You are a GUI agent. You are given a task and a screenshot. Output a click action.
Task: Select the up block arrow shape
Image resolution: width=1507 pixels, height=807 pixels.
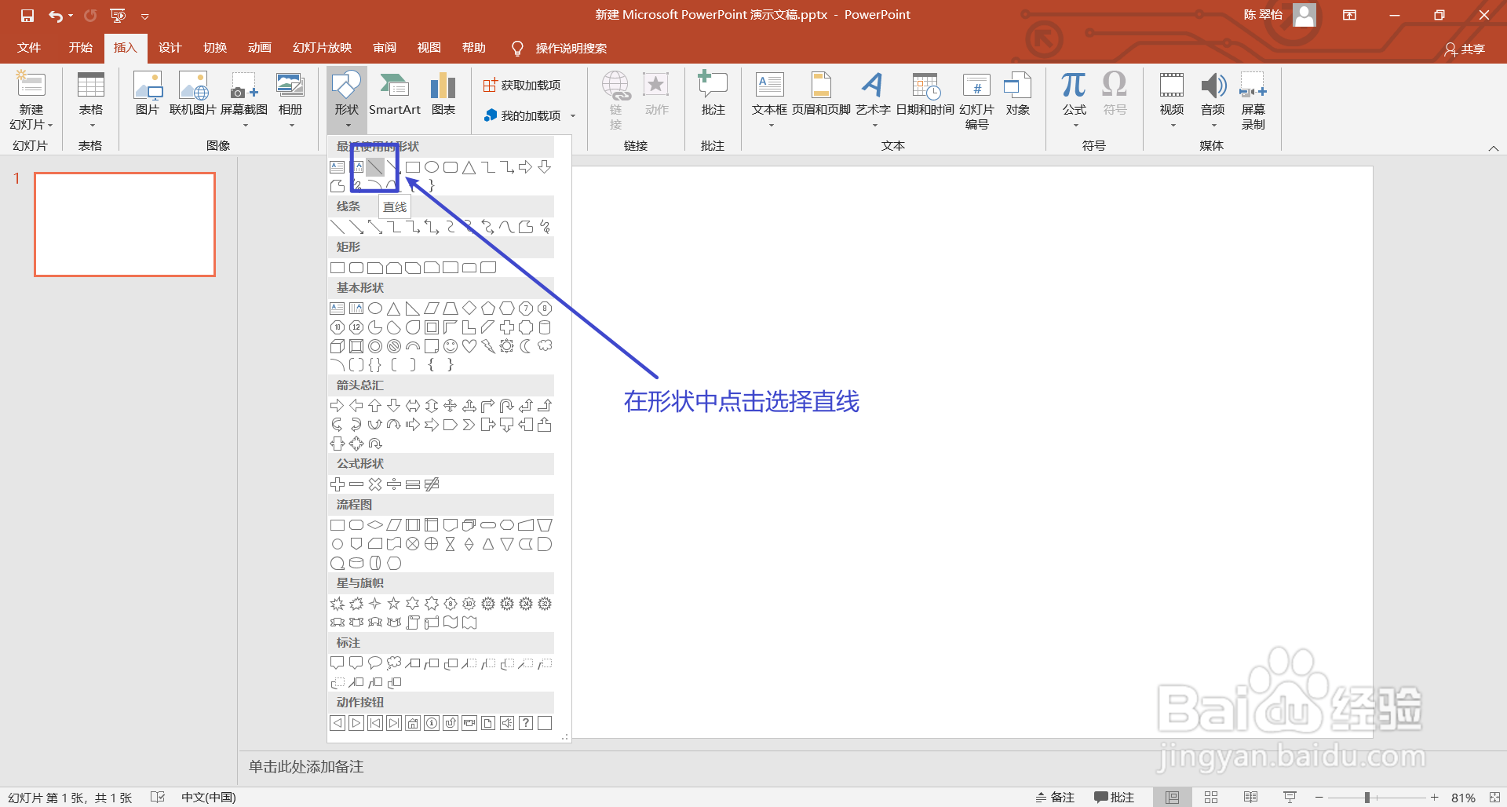click(375, 406)
